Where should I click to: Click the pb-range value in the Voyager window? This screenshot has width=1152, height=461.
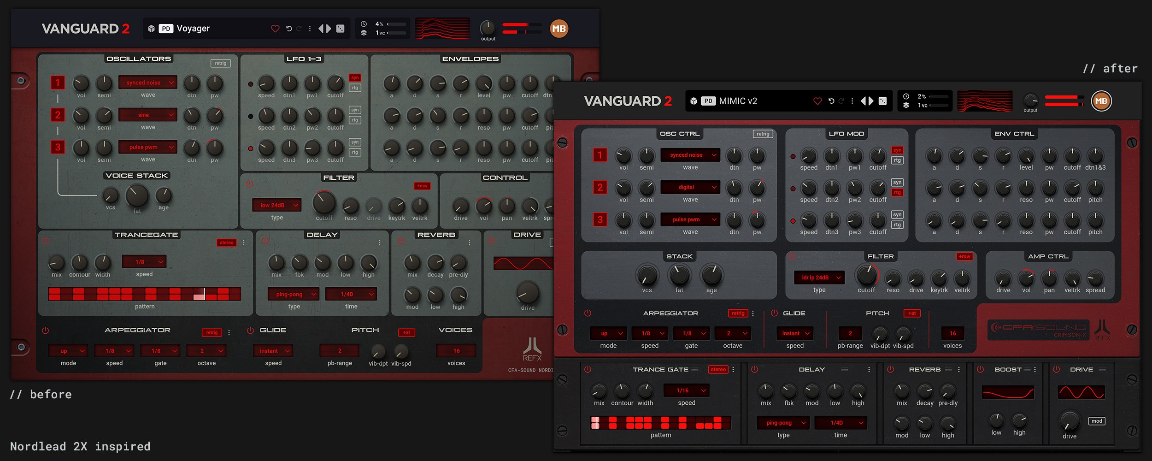[x=340, y=351]
